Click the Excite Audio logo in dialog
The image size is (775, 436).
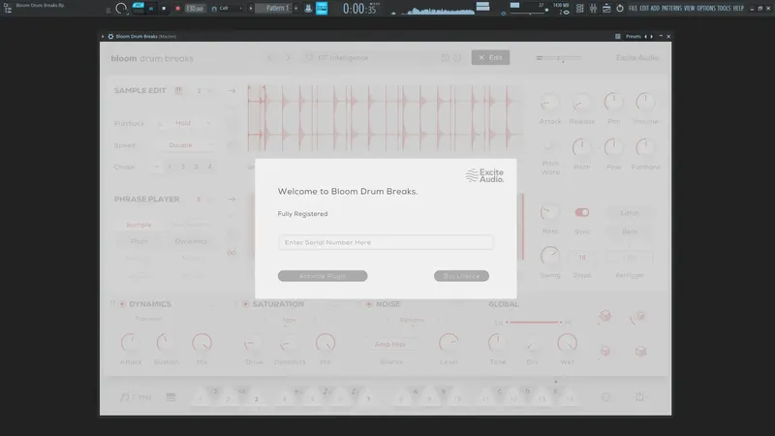pos(484,175)
